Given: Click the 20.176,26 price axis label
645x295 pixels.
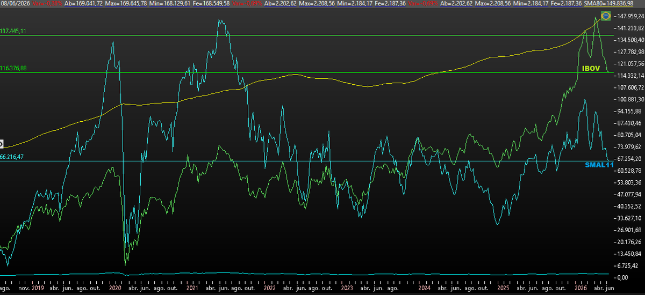Looking at the screenshot, I should (x=629, y=241).
